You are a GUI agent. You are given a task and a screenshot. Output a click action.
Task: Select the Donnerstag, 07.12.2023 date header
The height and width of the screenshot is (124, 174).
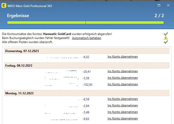[x=22, y=51]
